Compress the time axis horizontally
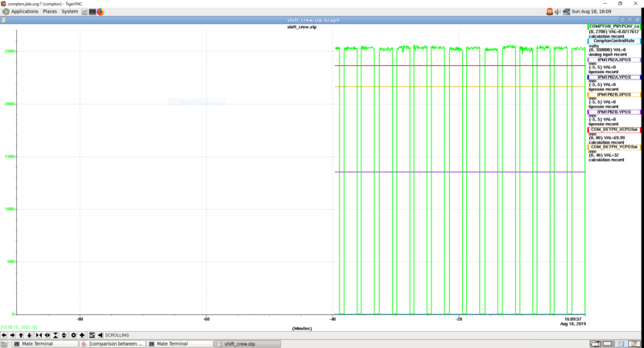This screenshot has height=348, width=644. [x=39, y=335]
